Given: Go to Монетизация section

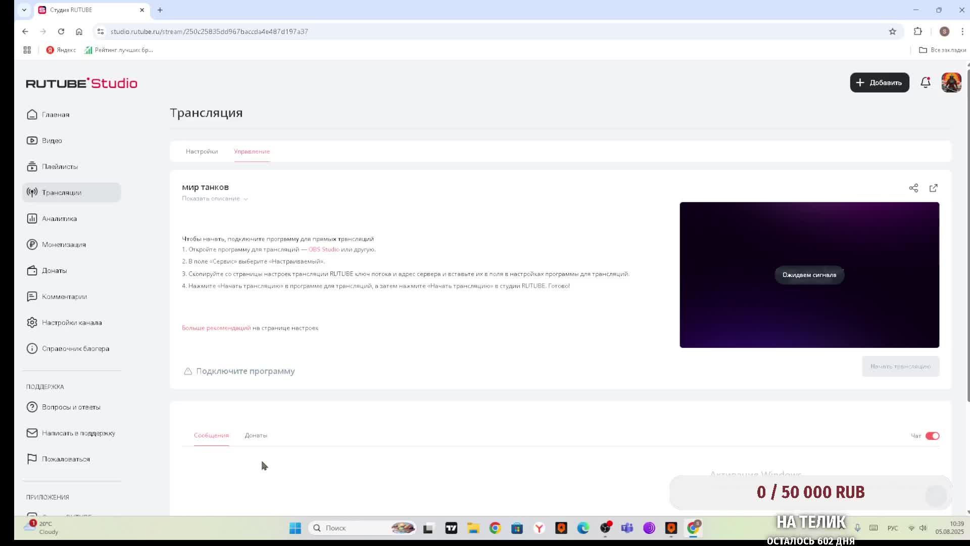Looking at the screenshot, I should [64, 245].
